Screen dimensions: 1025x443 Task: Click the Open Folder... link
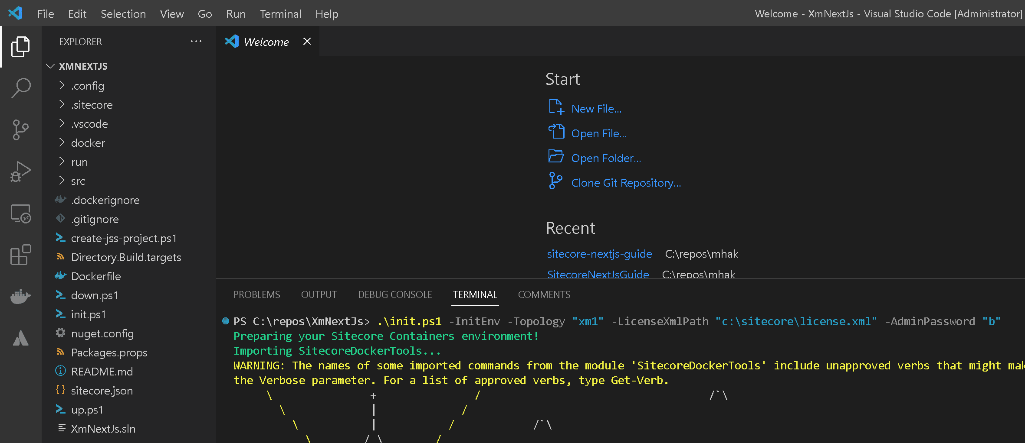click(x=606, y=158)
